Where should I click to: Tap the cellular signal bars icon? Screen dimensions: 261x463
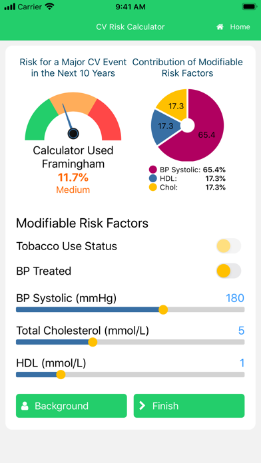pyautogui.click(x=9, y=7)
